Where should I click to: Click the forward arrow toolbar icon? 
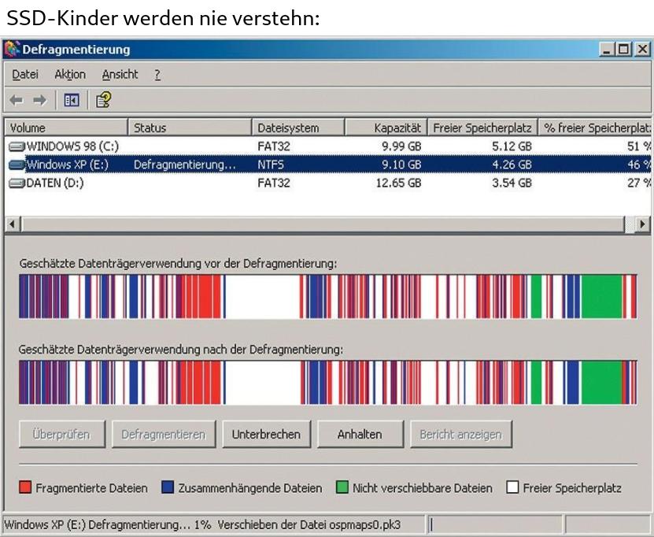pos(39,100)
